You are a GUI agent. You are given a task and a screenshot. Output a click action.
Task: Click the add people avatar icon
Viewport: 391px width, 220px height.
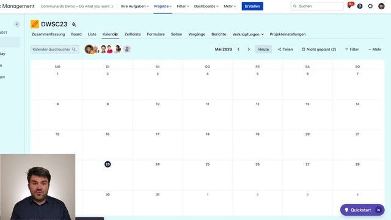pyautogui.click(x=127, y=49)
